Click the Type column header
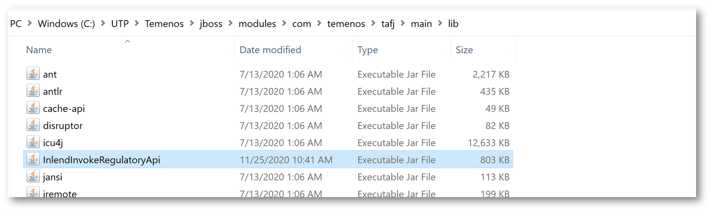Screen dimensions: 712x213 point(367,50)
